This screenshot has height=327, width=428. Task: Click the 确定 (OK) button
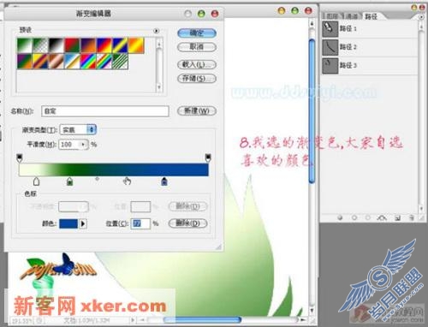(x=197, y=33)
